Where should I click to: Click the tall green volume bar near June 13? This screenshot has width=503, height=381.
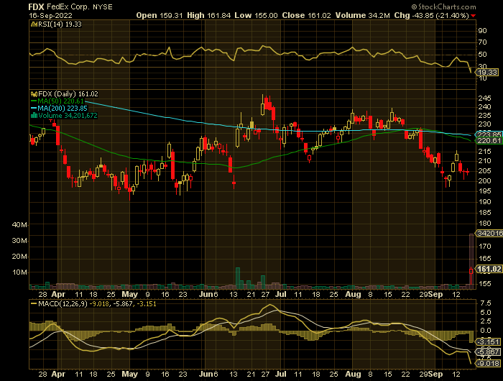coord(238,278)
